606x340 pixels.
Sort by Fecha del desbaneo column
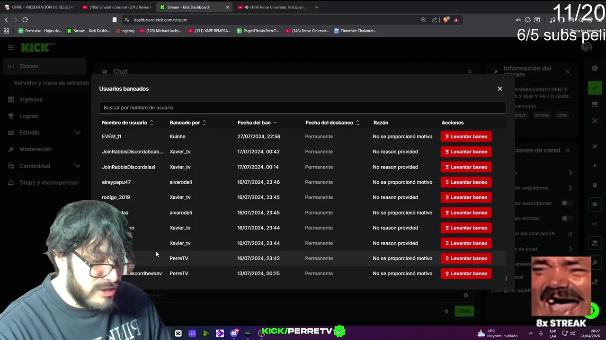point(332,123)
